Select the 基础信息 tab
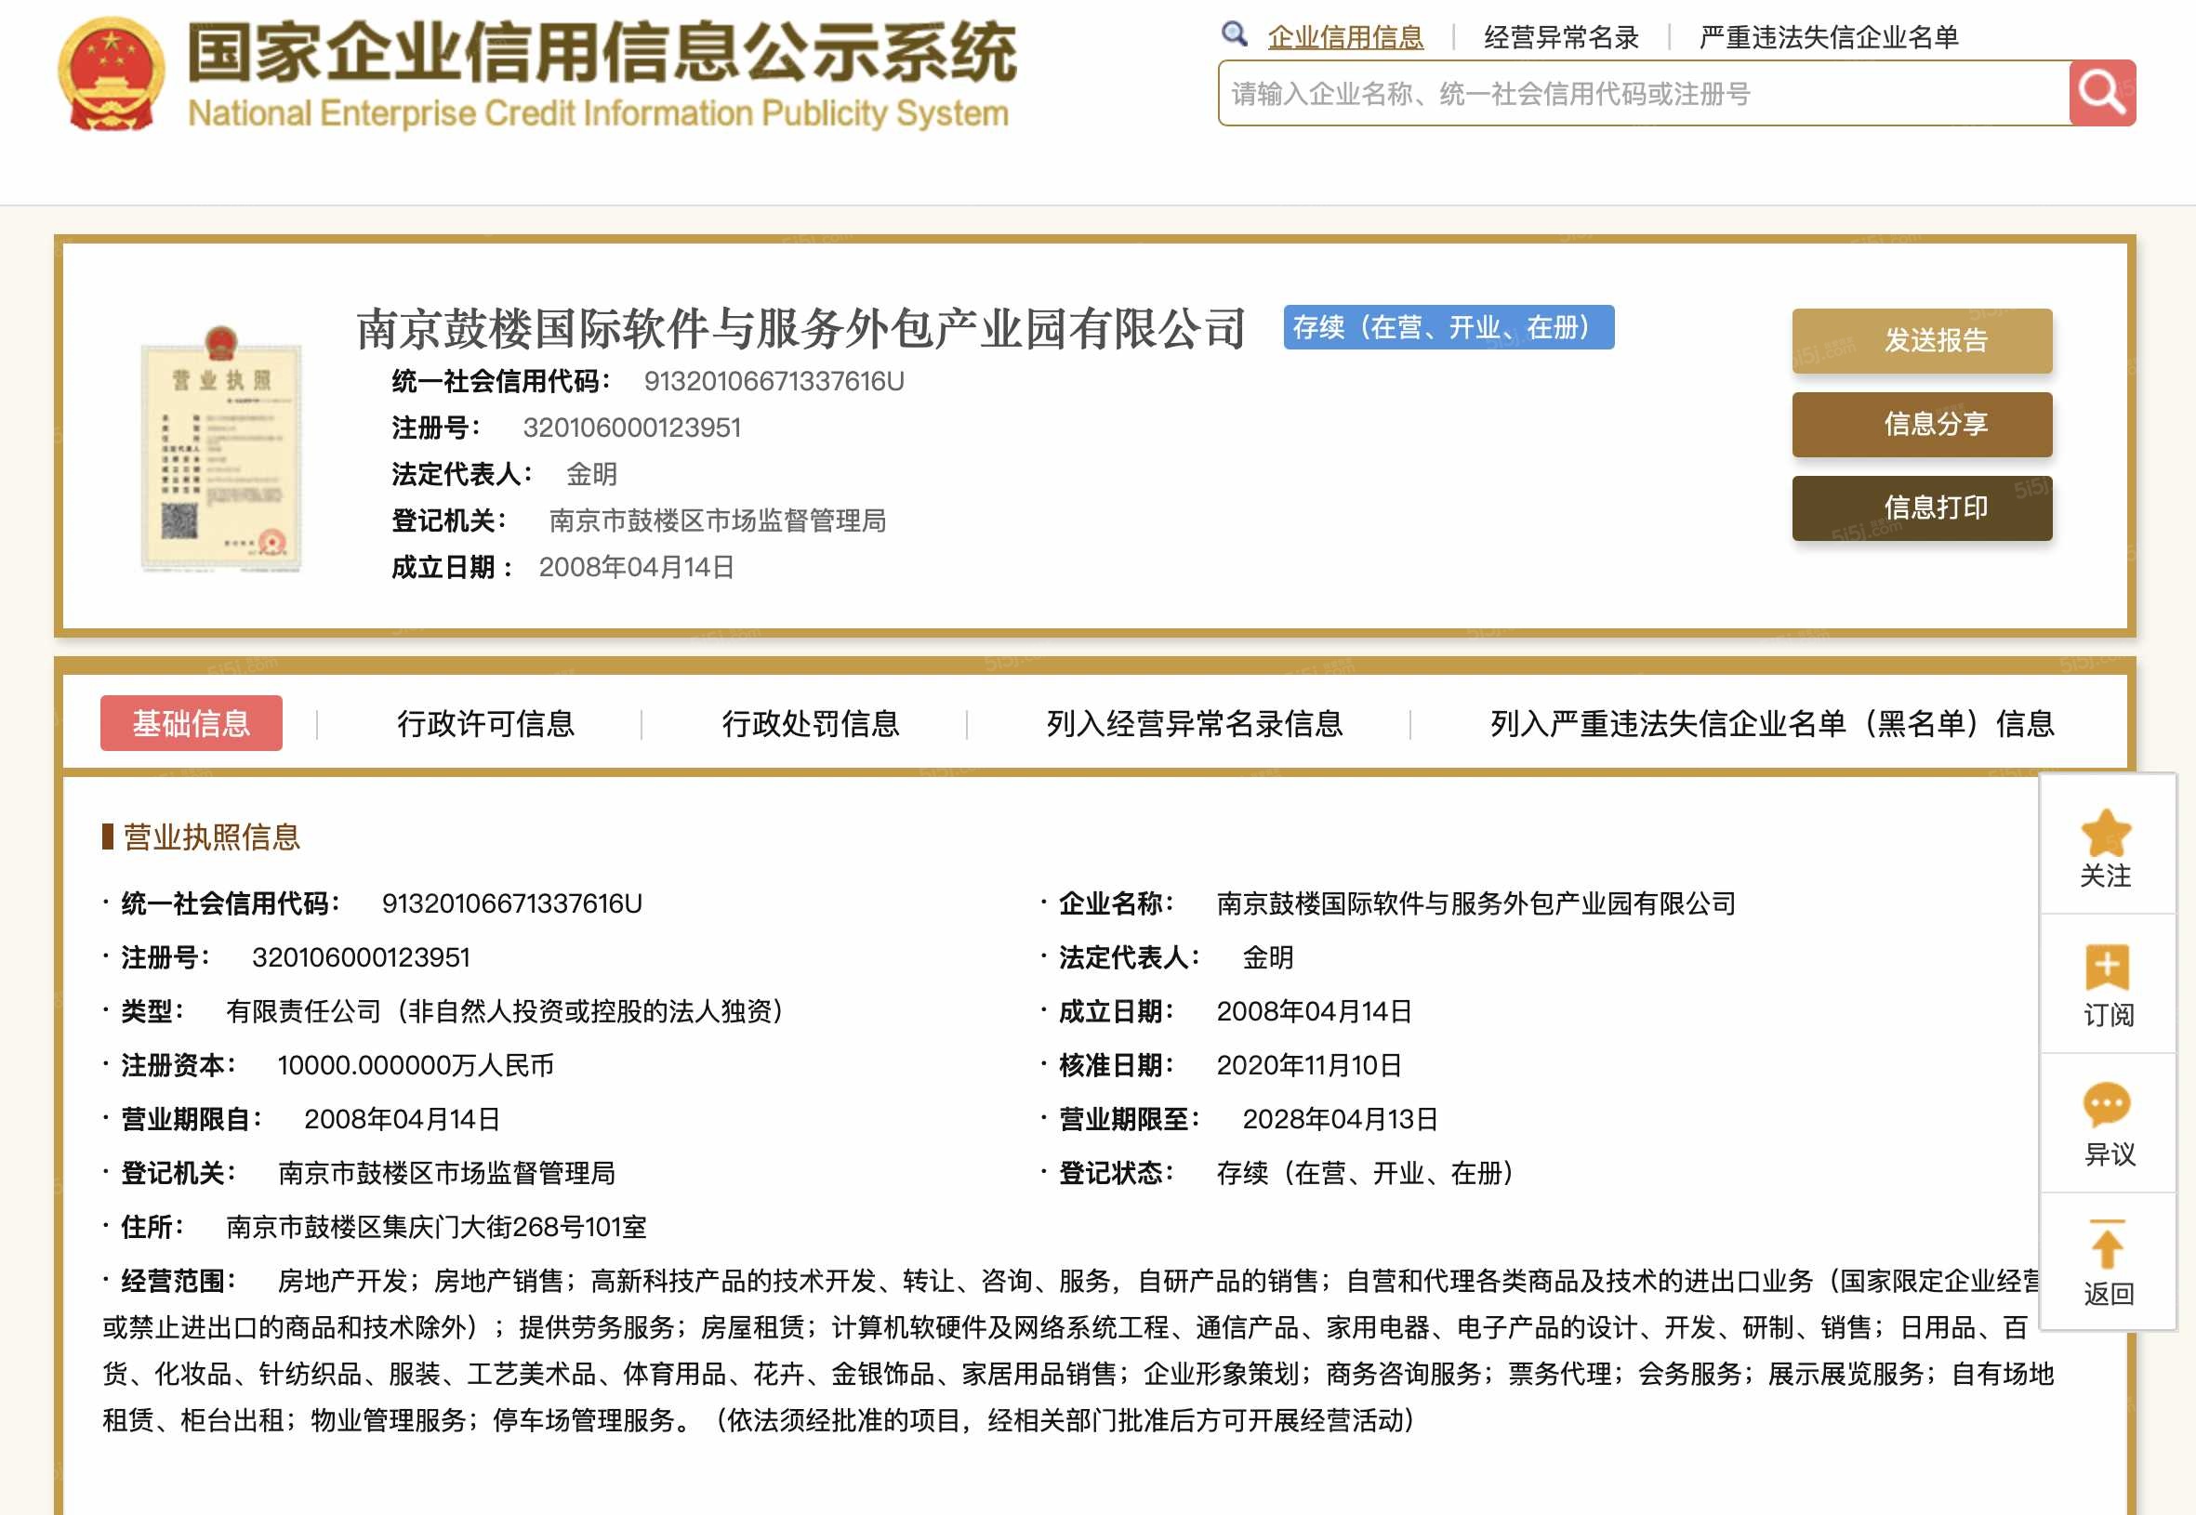 point(192,723)
